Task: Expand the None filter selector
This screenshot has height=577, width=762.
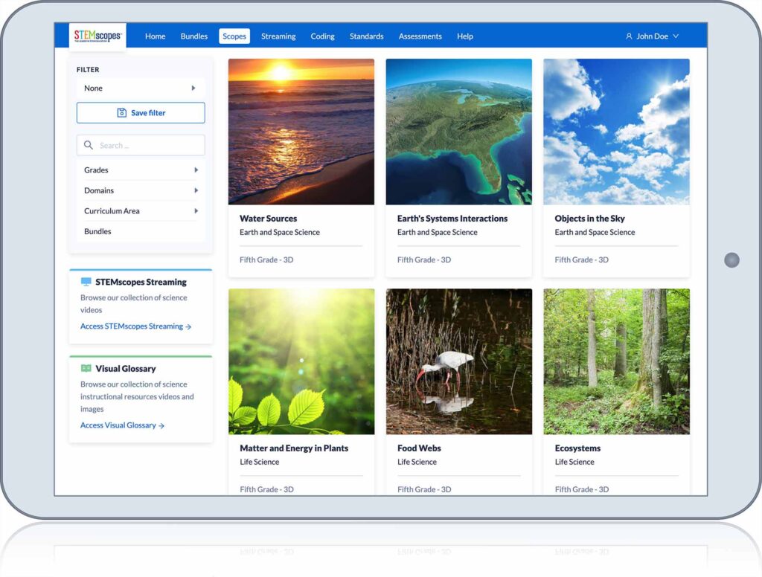Action: 140,88
